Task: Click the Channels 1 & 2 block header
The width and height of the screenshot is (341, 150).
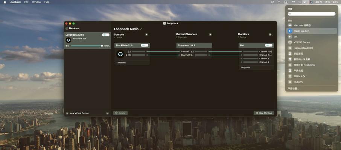Action: (x=194, y=45)
